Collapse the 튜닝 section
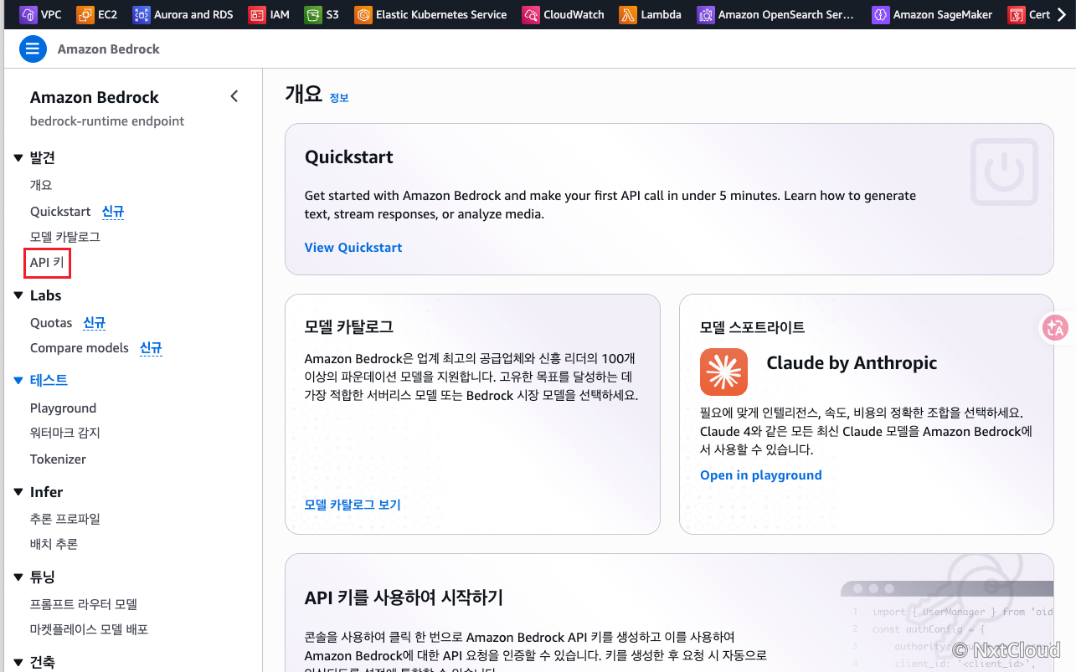This screenshot has height=672, width=1076. [18, 577]
